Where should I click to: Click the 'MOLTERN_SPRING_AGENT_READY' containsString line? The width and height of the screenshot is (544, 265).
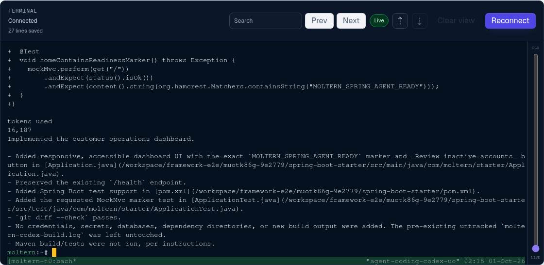point(223,86)
